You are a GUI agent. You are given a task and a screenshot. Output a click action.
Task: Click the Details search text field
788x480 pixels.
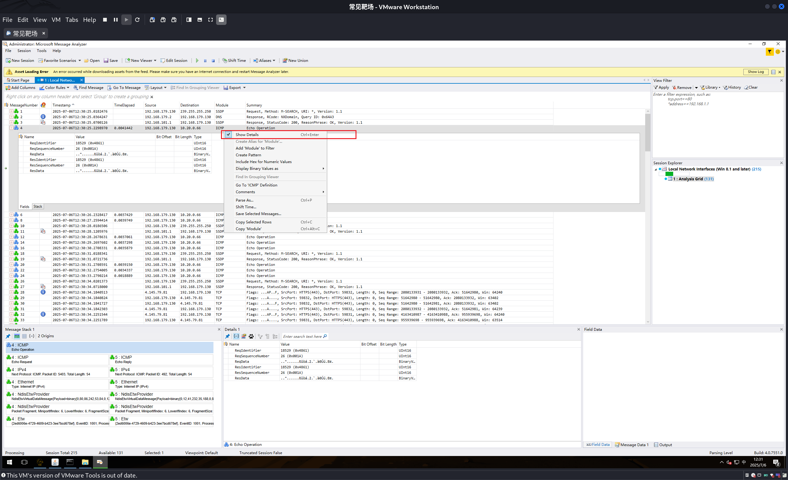pyautogui.click(x=302, y=337)
